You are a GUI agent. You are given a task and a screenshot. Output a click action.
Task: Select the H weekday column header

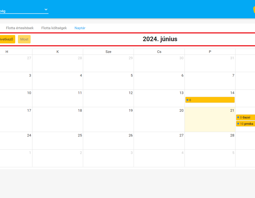coord(7,51)
